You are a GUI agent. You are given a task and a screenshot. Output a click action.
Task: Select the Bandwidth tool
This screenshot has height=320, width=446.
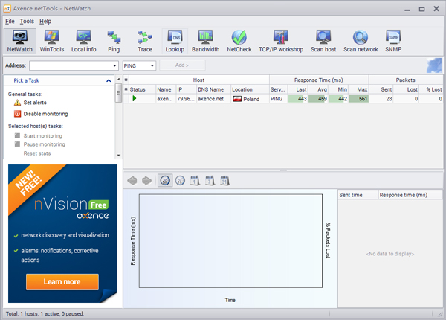click(x=205, y=41)
